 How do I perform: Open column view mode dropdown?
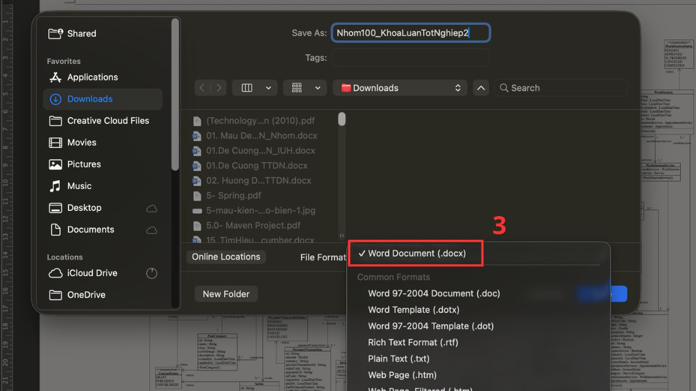tap(254, 88)
